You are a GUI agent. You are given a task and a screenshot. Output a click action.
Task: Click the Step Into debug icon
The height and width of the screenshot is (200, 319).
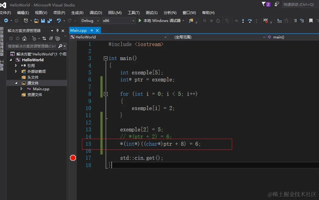pos(243,21)
